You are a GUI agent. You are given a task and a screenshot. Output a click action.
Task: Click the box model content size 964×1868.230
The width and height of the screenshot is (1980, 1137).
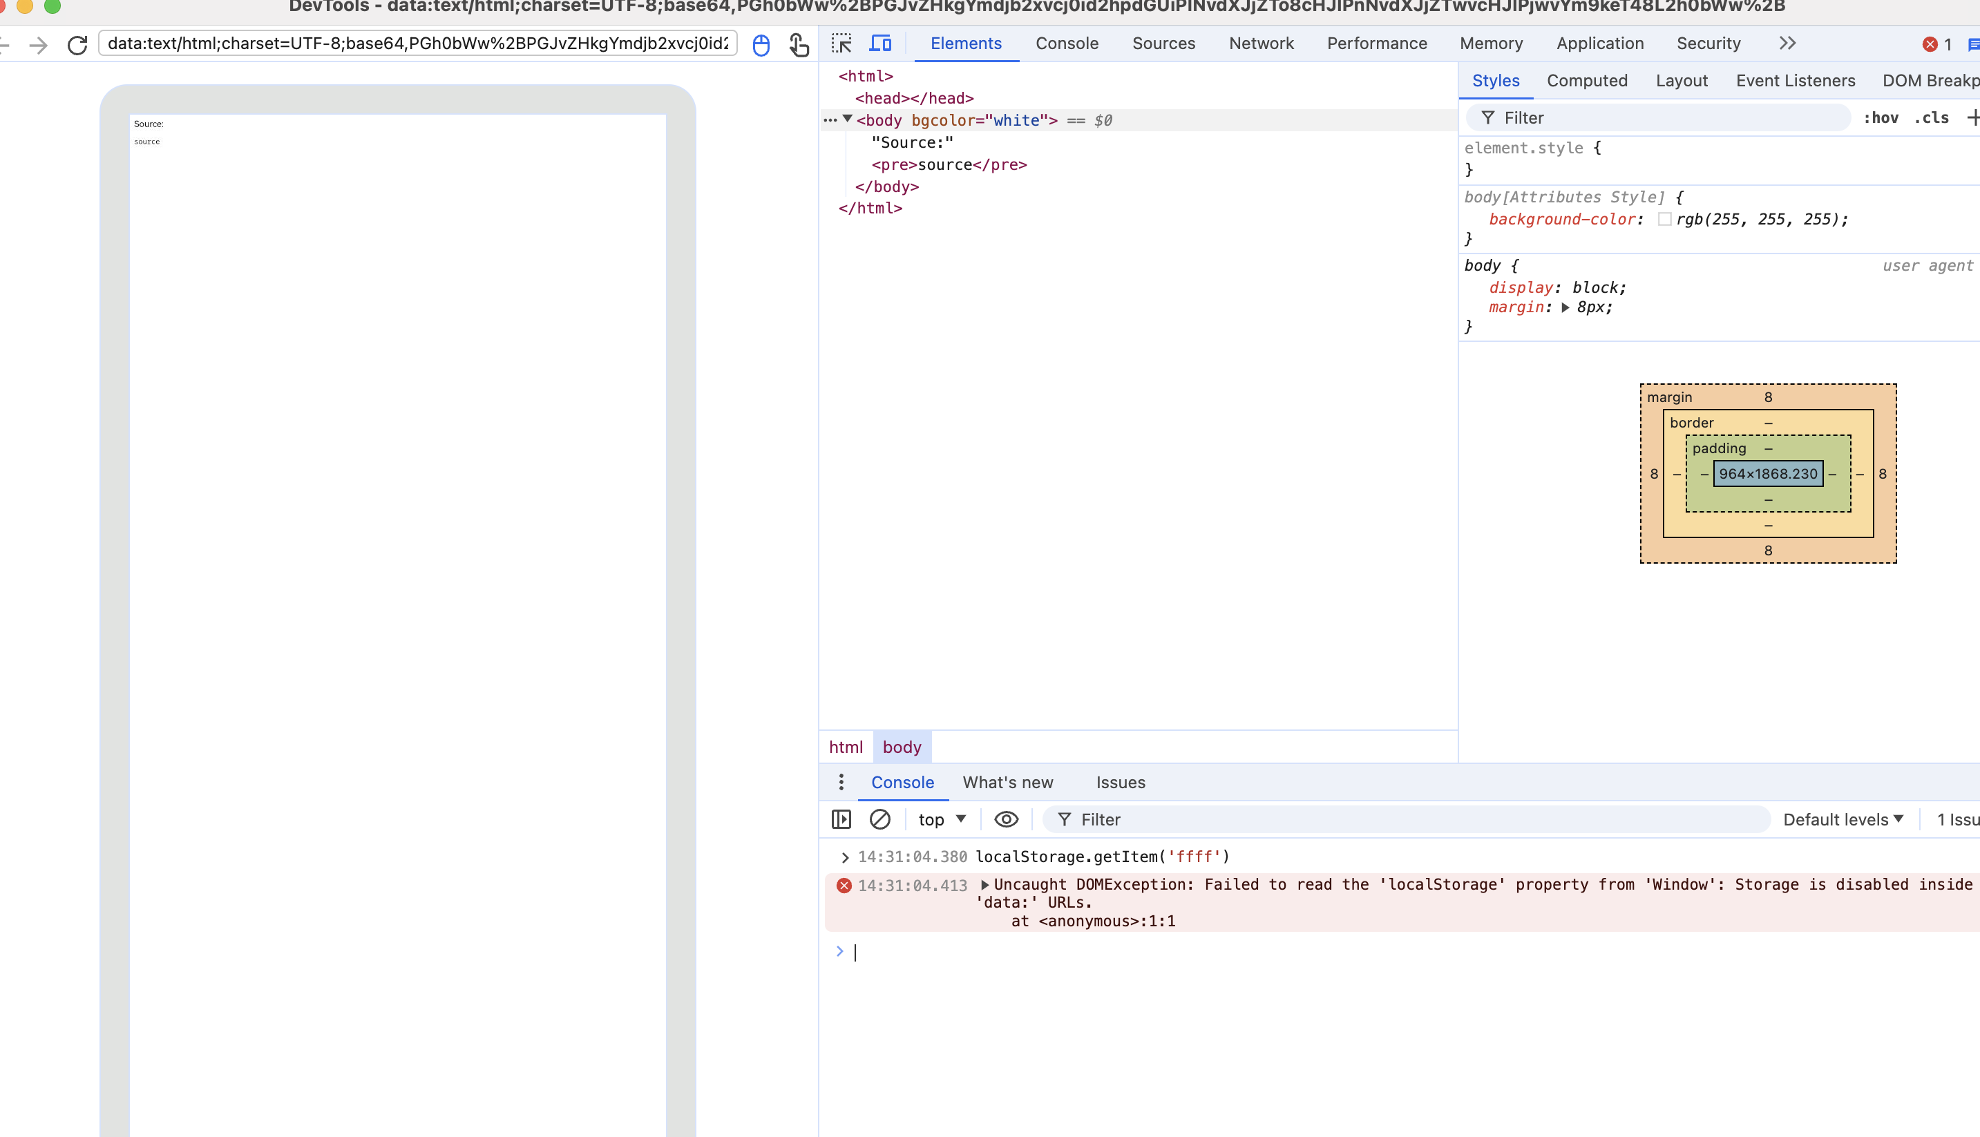click(1768, 473)
